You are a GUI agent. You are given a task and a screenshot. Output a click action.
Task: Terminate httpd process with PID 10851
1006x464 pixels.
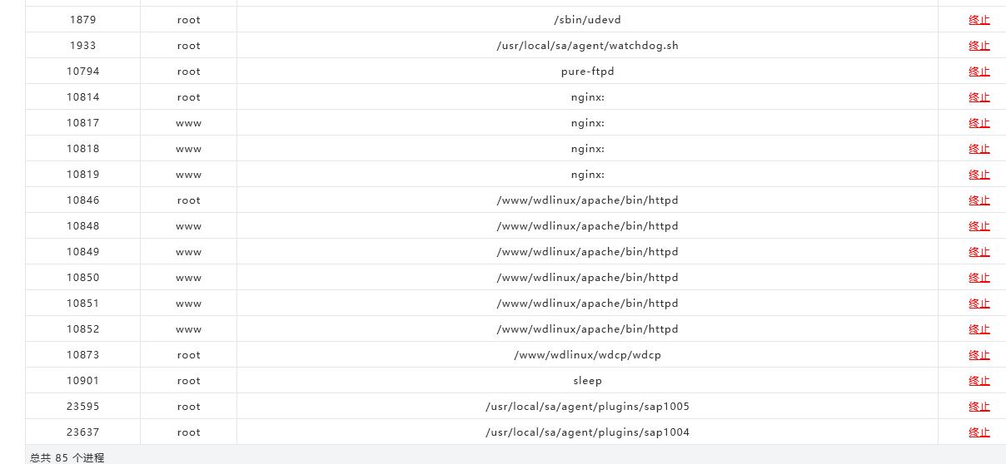click(x=979, y=304)
